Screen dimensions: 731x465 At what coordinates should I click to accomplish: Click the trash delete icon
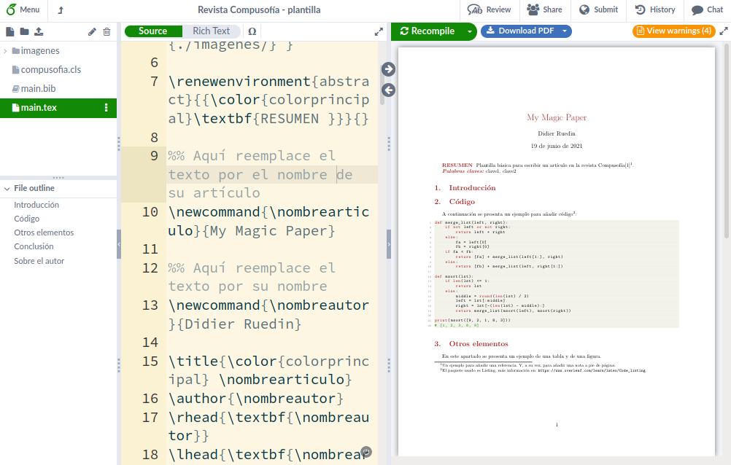107,31
